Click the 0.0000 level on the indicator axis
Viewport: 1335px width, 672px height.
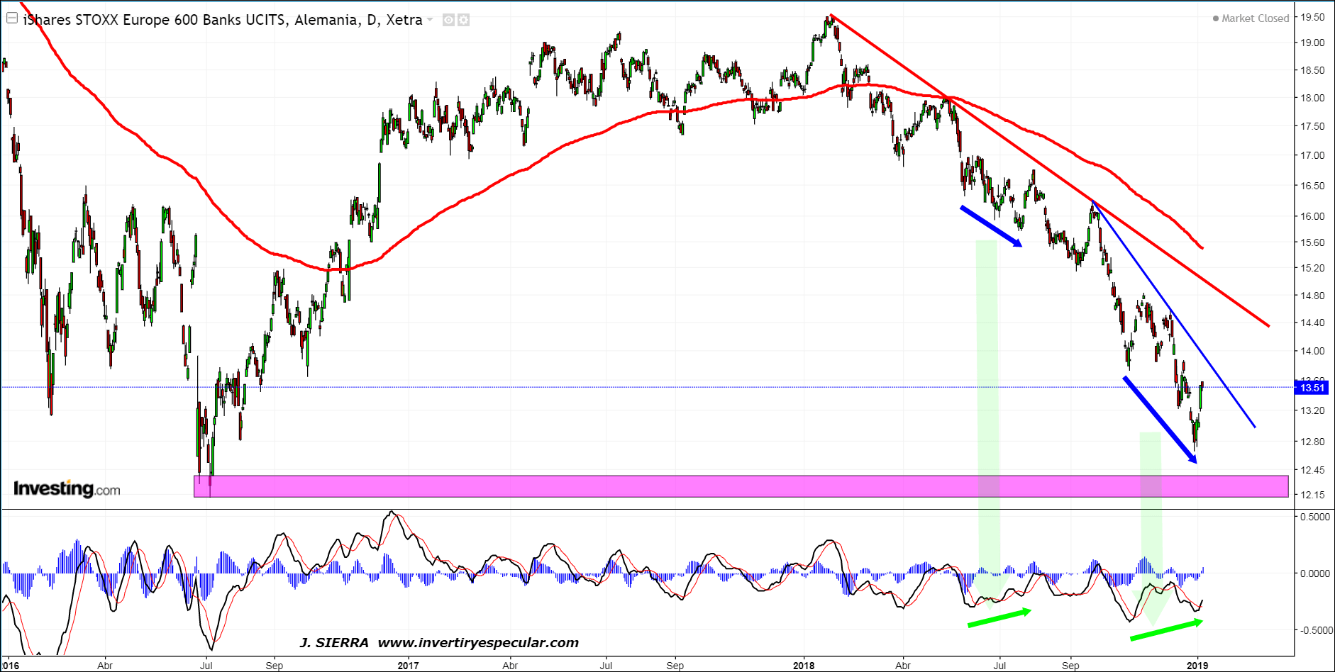click(x=1314, y=573)
